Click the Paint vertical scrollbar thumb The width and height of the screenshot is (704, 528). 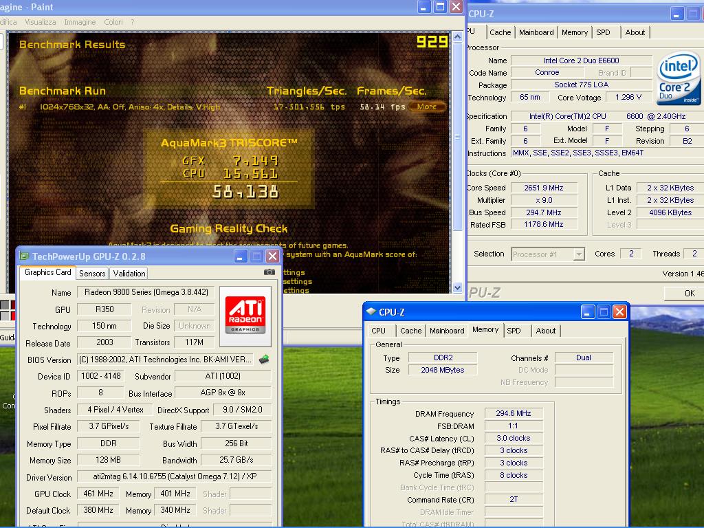(x=457, y=137)
